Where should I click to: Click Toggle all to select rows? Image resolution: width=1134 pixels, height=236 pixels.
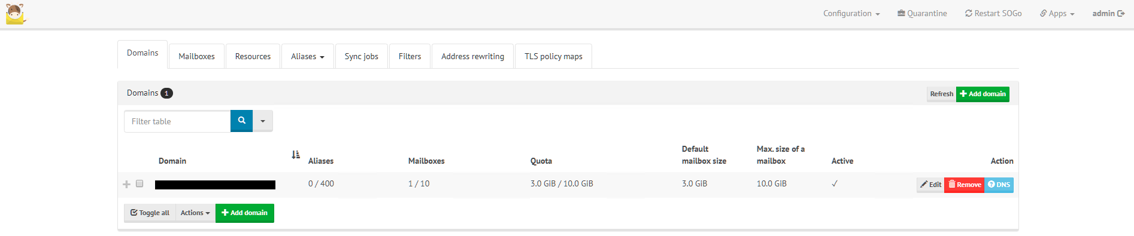[150, 213]
